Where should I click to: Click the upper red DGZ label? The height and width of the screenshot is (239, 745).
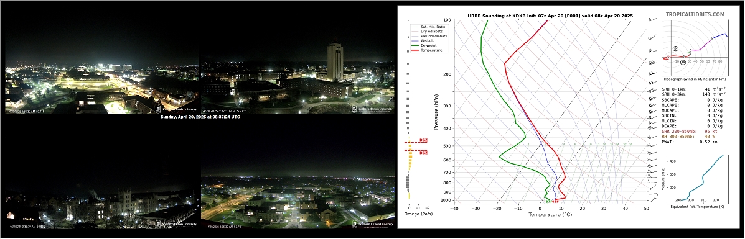coord(423,140)
